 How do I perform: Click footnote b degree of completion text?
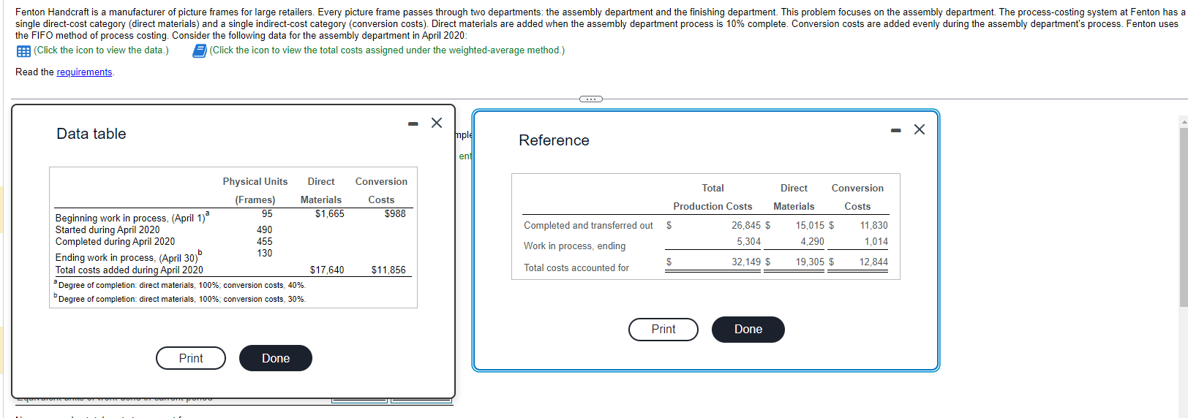pos(180,299)
